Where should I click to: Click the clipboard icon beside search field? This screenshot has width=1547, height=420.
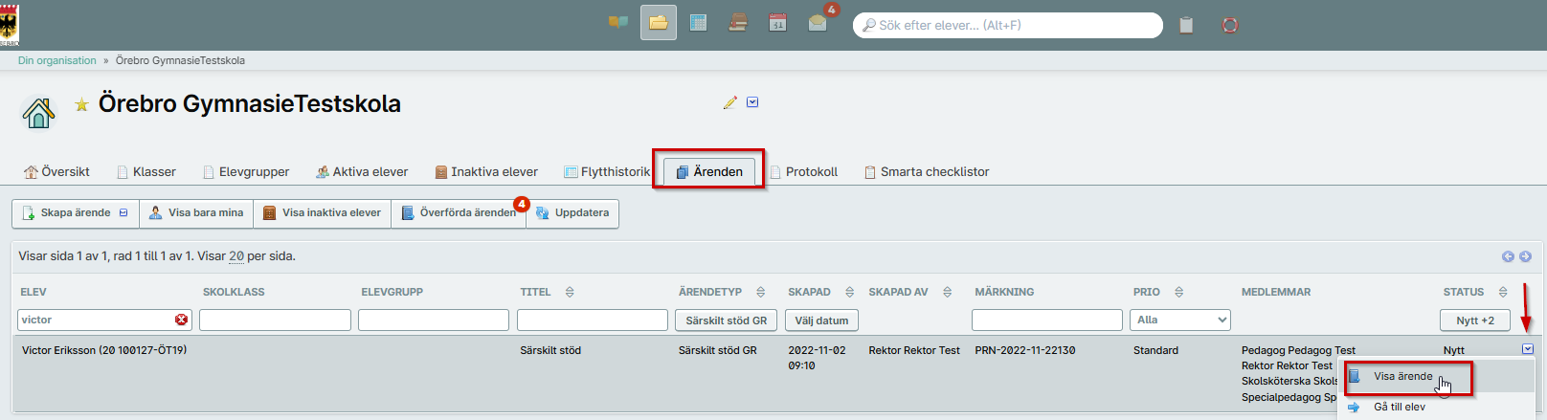click(x=1186, y=25)
